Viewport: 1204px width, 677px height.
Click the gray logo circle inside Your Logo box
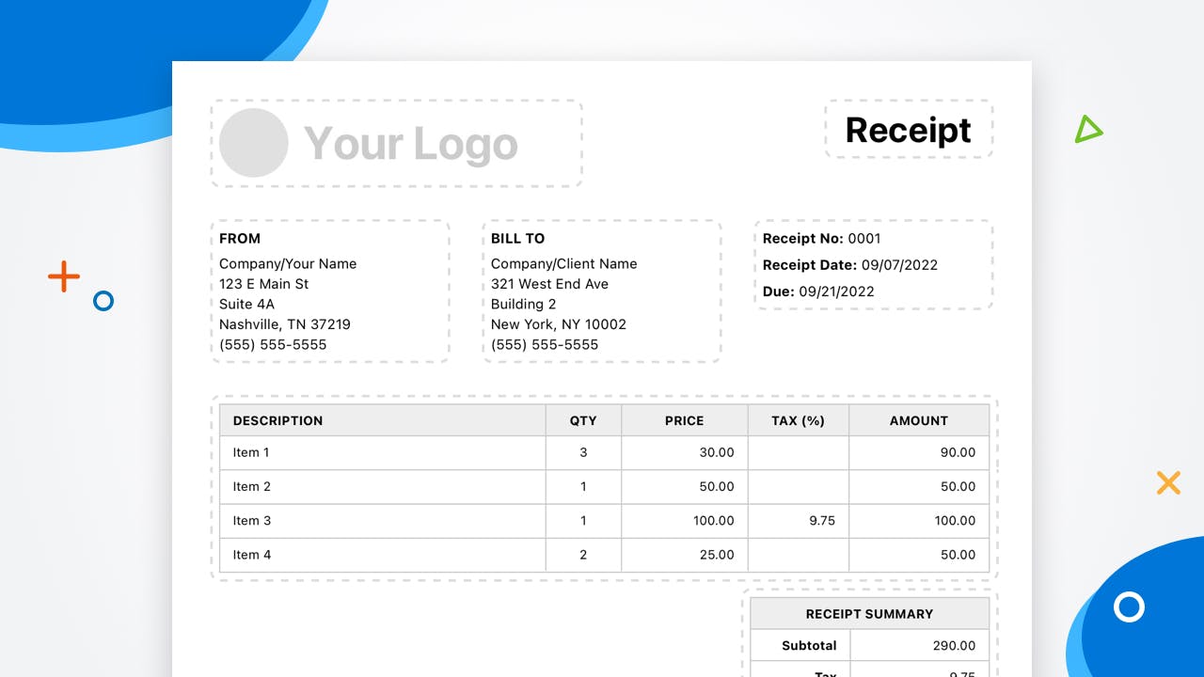(253, 143)
